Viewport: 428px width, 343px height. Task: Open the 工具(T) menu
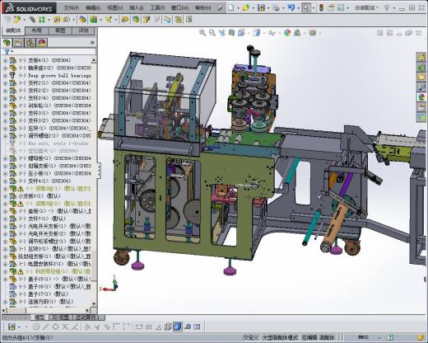pyautogui.click(x=157, y=8)
